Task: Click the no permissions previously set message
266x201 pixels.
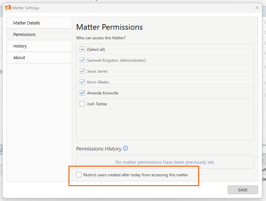Action: point(165,162)
